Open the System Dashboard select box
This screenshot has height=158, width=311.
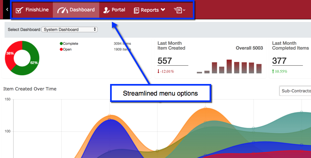click(x=69, y=30)
